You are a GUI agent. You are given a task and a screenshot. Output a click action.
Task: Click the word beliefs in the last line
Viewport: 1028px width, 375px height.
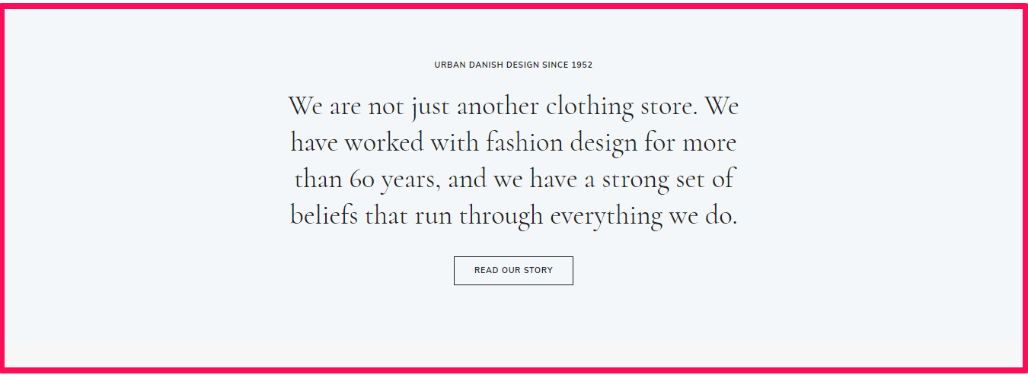(324, 216)
